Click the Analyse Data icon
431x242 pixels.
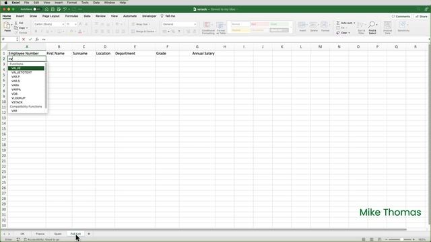(x=387, y=28)
